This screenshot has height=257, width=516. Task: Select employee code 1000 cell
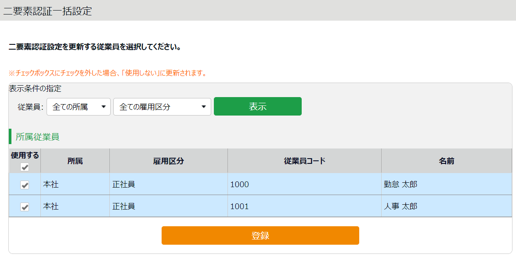pyautogui.click(x=240, y=185)
